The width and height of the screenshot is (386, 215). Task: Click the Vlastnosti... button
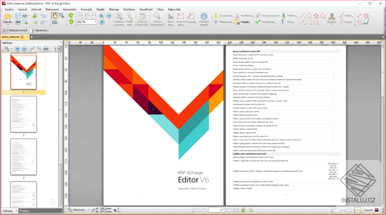[x=39, y=30]
